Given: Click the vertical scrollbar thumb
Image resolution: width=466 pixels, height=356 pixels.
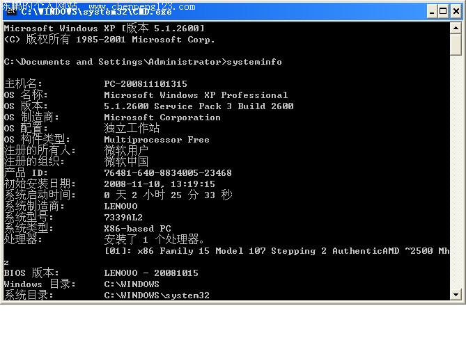Looking at the screenshot, I should click(x=456, y=44).
